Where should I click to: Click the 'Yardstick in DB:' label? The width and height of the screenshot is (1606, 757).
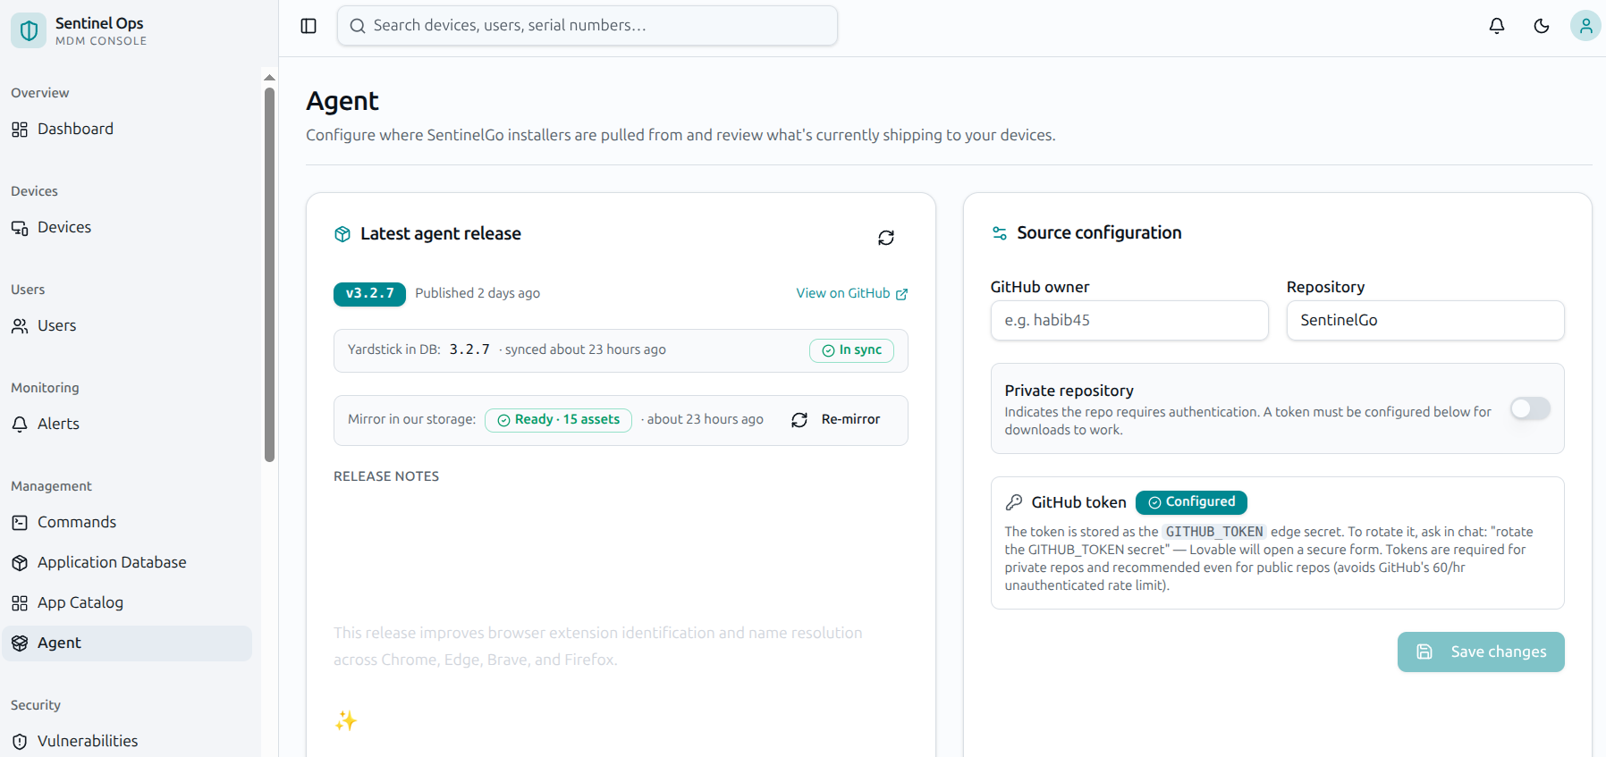tap(394, 349)
